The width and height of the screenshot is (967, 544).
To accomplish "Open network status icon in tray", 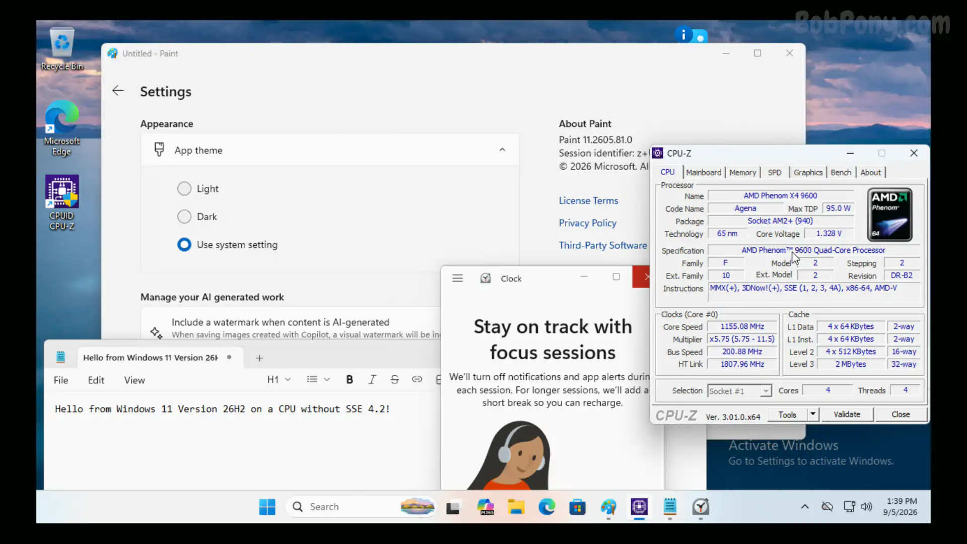I will point(849,507).
